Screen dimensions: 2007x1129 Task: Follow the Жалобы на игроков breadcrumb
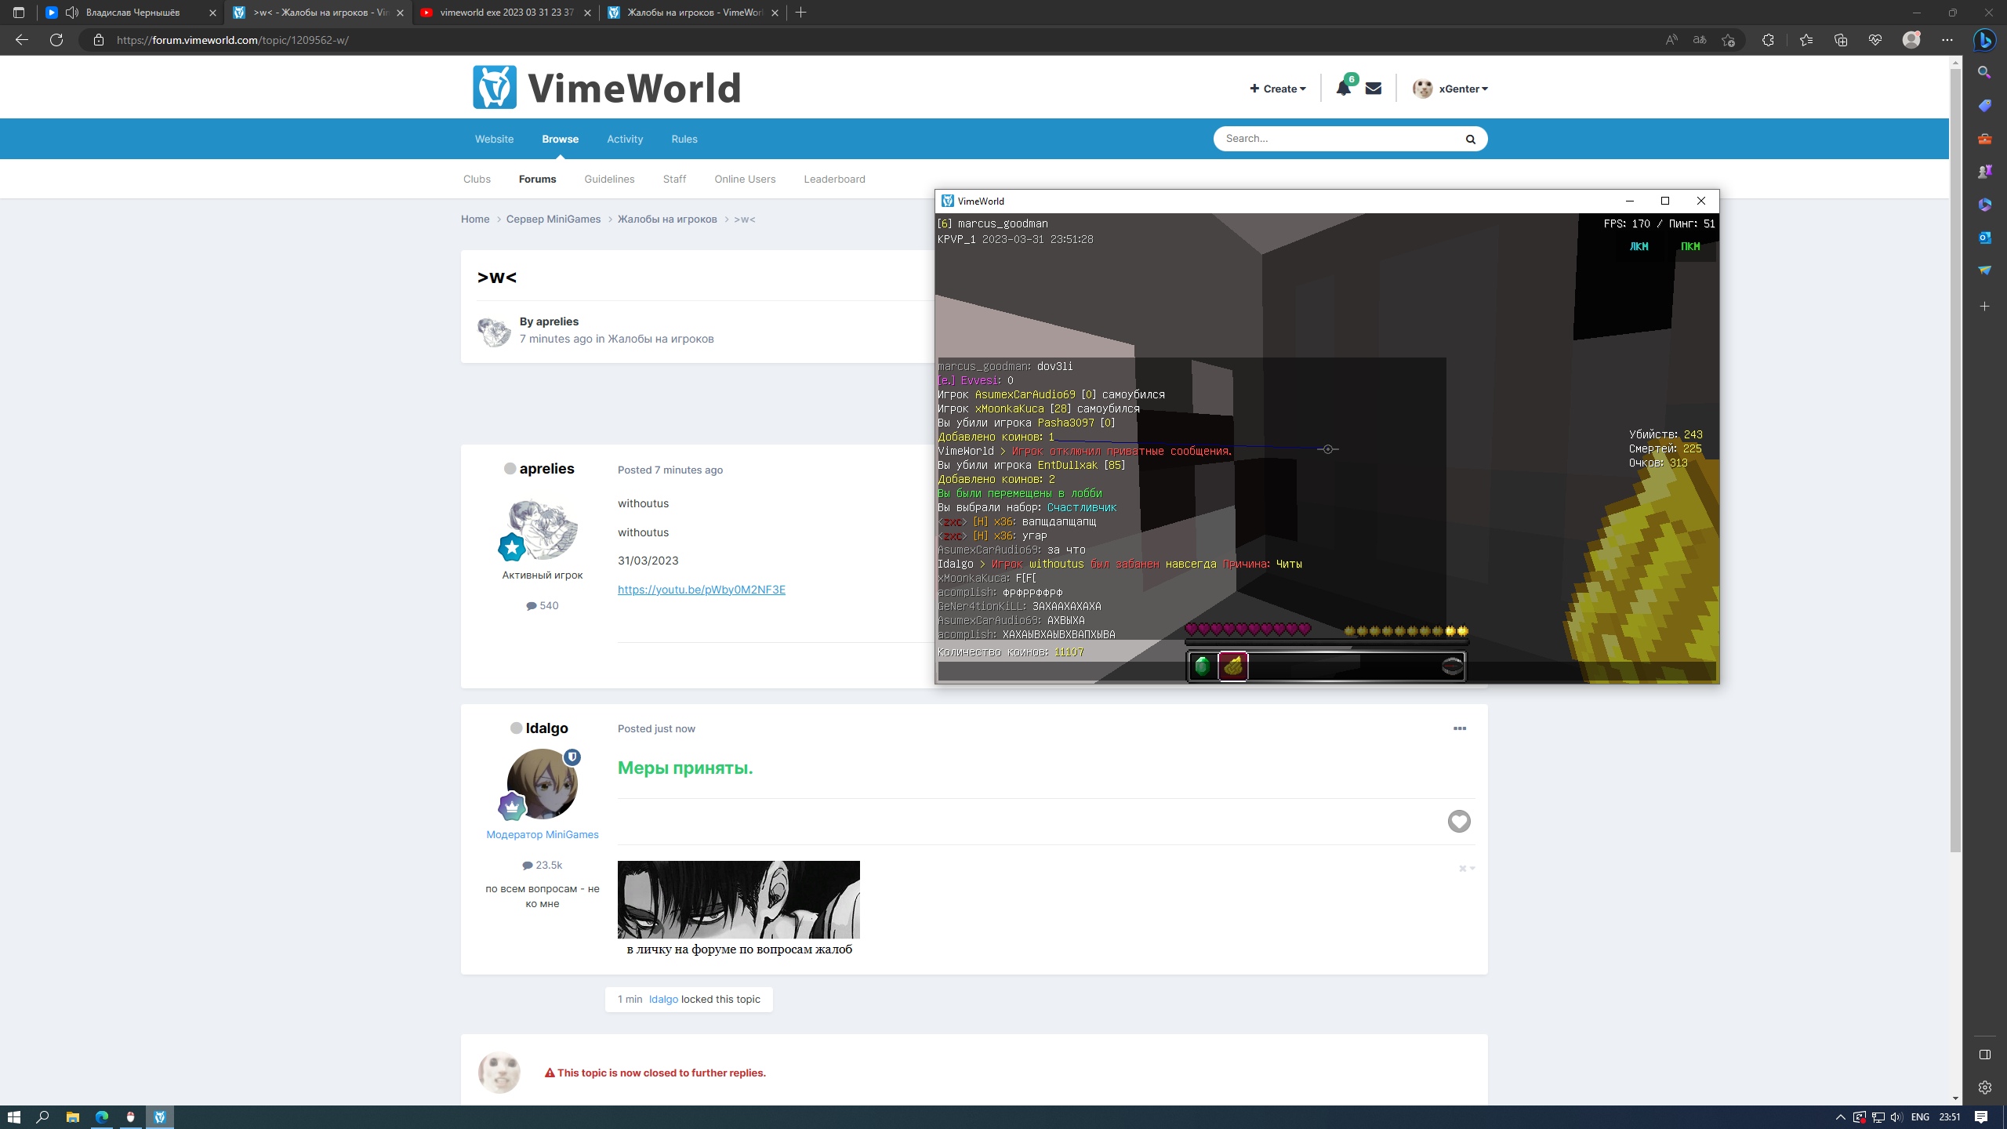pyautogui.click(x=666, y=219)
